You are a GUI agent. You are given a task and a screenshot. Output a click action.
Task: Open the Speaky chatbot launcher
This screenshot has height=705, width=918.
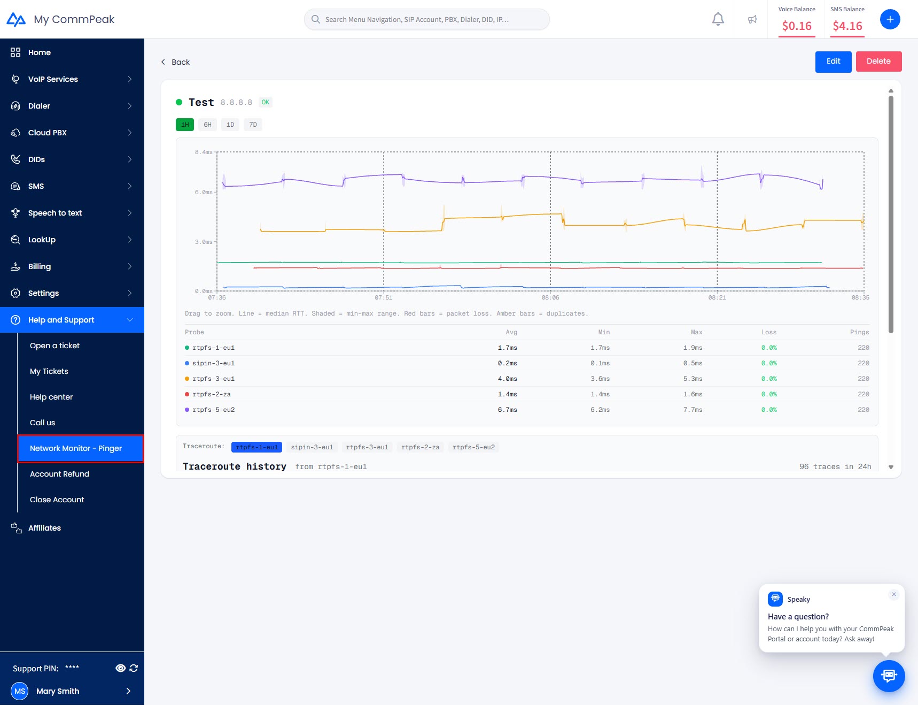889,676
